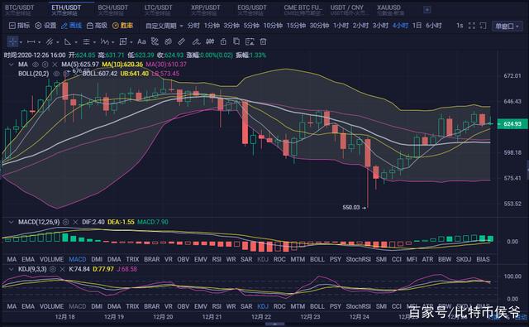Save chart image with screenshot icon
The image size is (529, 327).
(x=250, y=41)
